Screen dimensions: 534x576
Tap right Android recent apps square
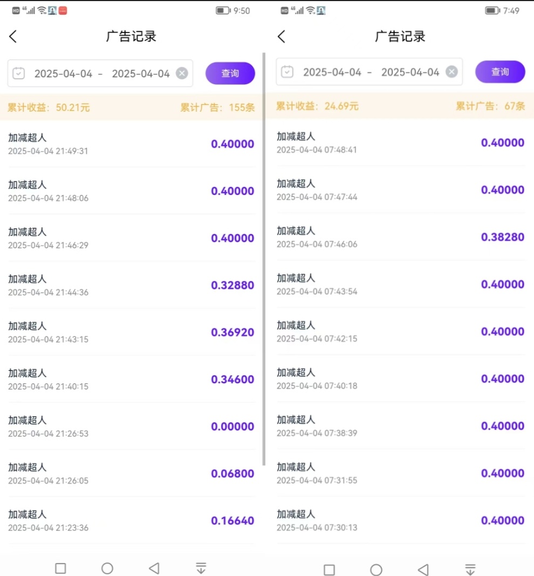[x=329, y=570]
